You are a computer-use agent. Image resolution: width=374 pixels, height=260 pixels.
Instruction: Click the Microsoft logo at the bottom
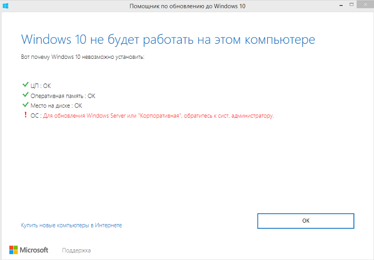29,250
